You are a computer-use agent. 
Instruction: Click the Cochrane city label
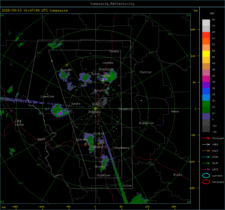(x=82, y=140)
